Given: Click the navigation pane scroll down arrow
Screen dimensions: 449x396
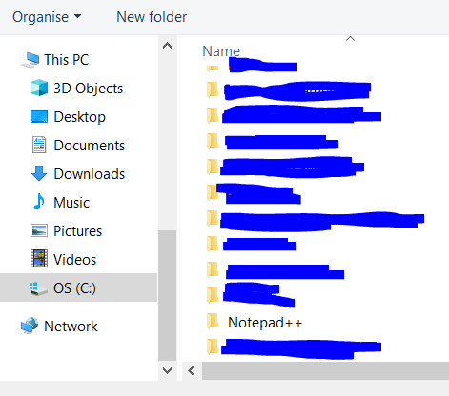Looking at the screenshot, I should [167, 370].
